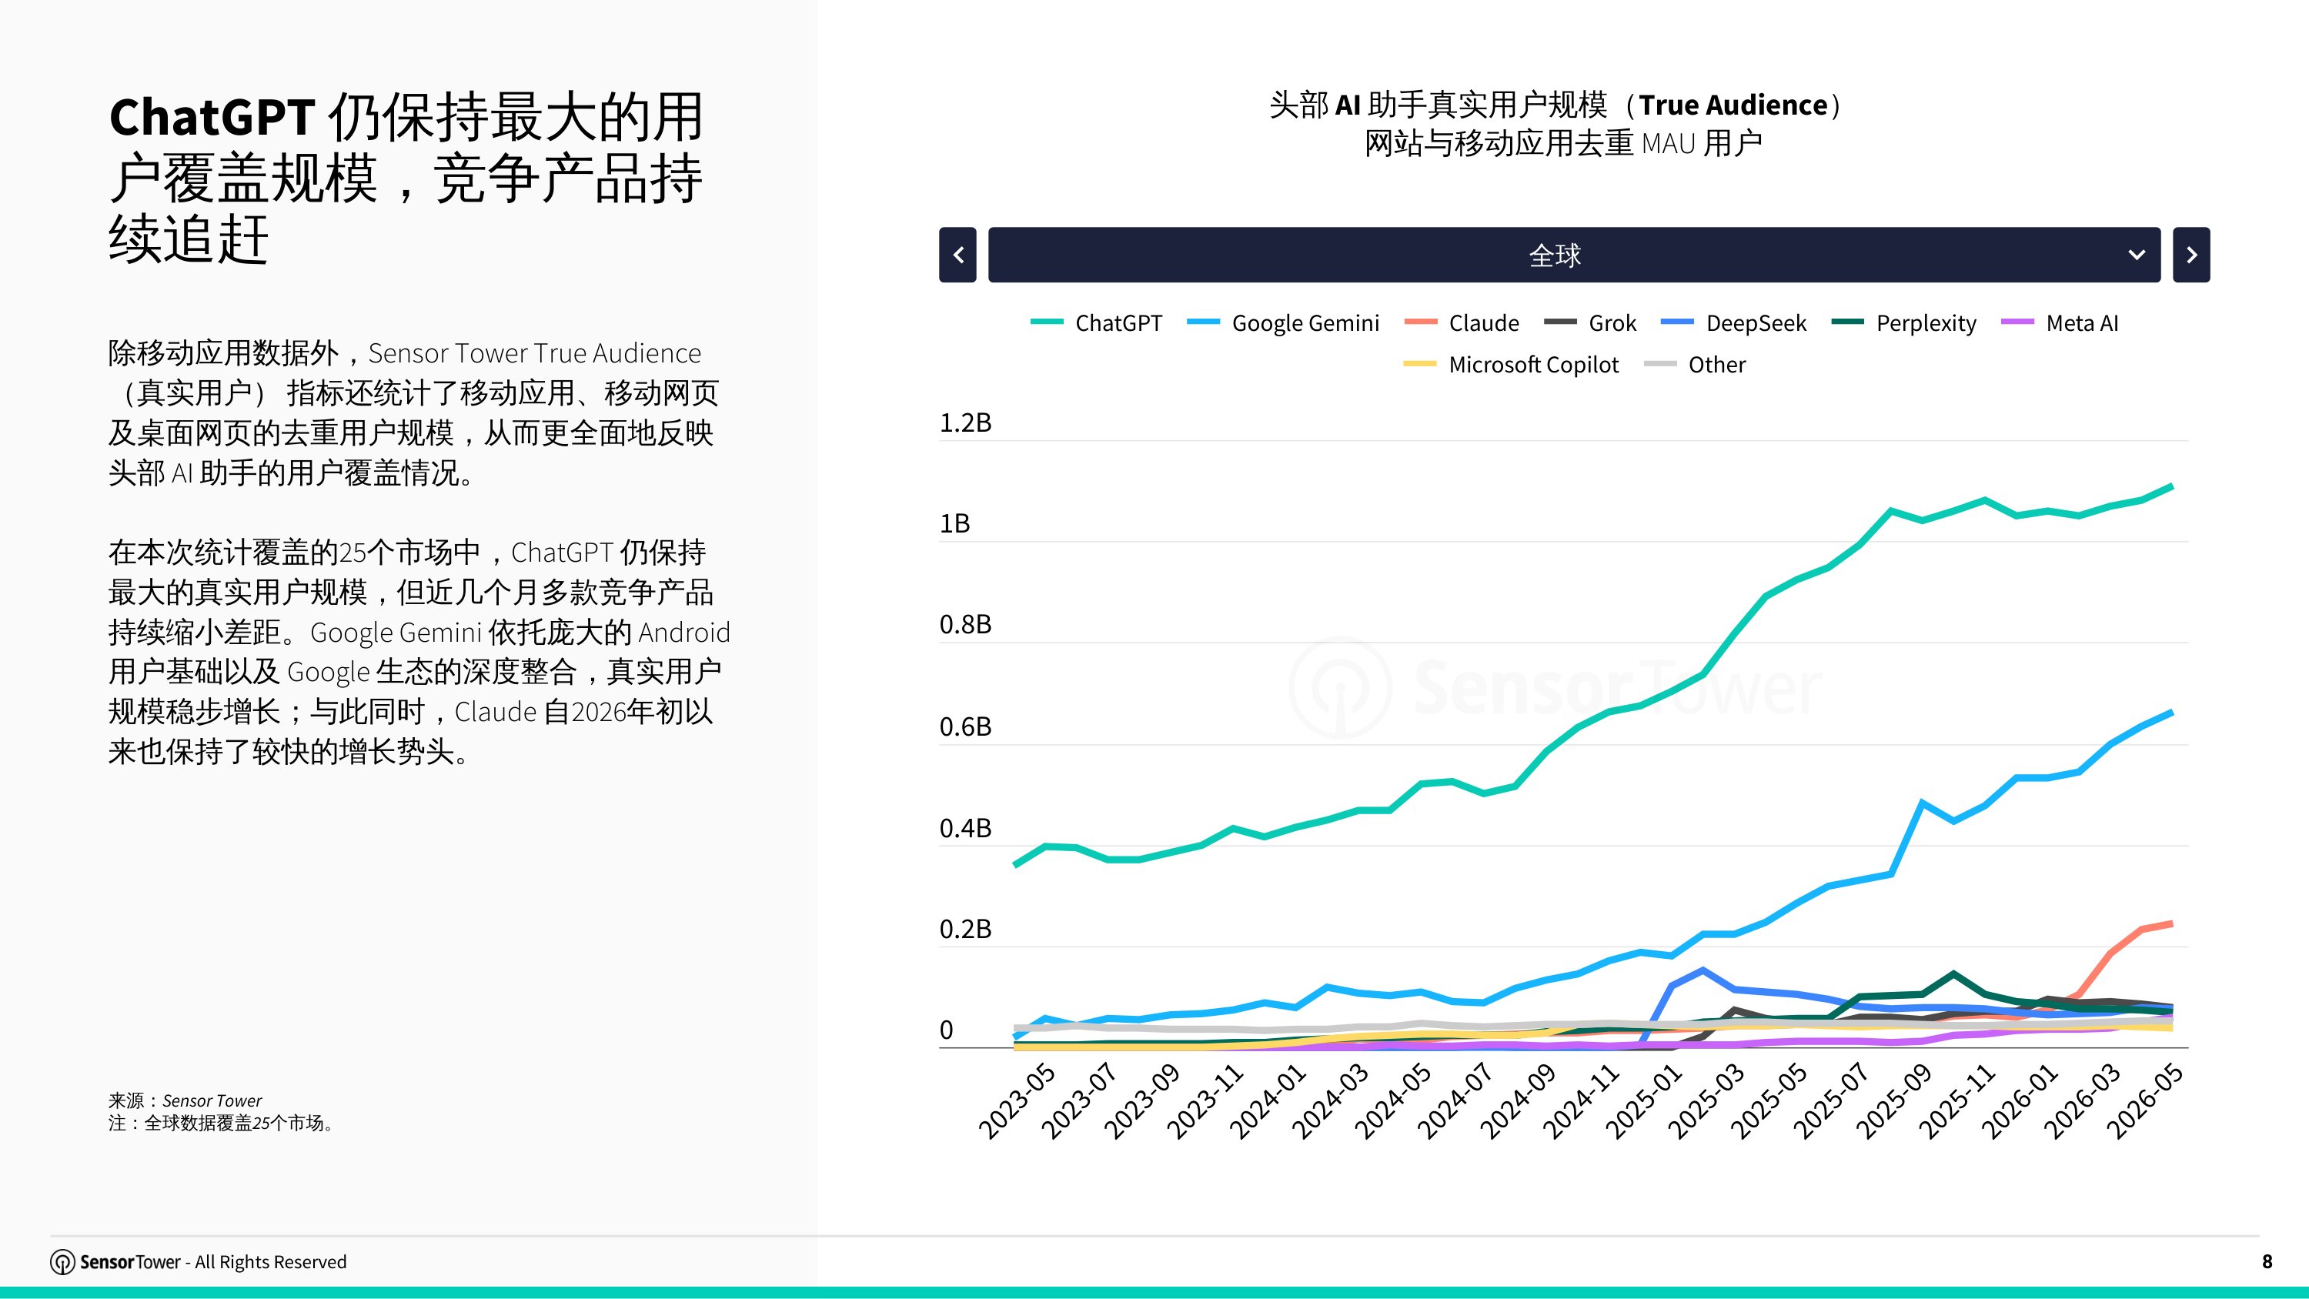Click the 0.4B y-axis label

(x=965, y=827)
